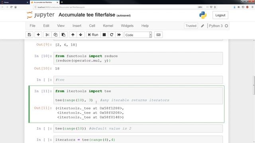The image size is (255, 143).
Task: Paste cells below icon
Action: click(x=63, y=35)
